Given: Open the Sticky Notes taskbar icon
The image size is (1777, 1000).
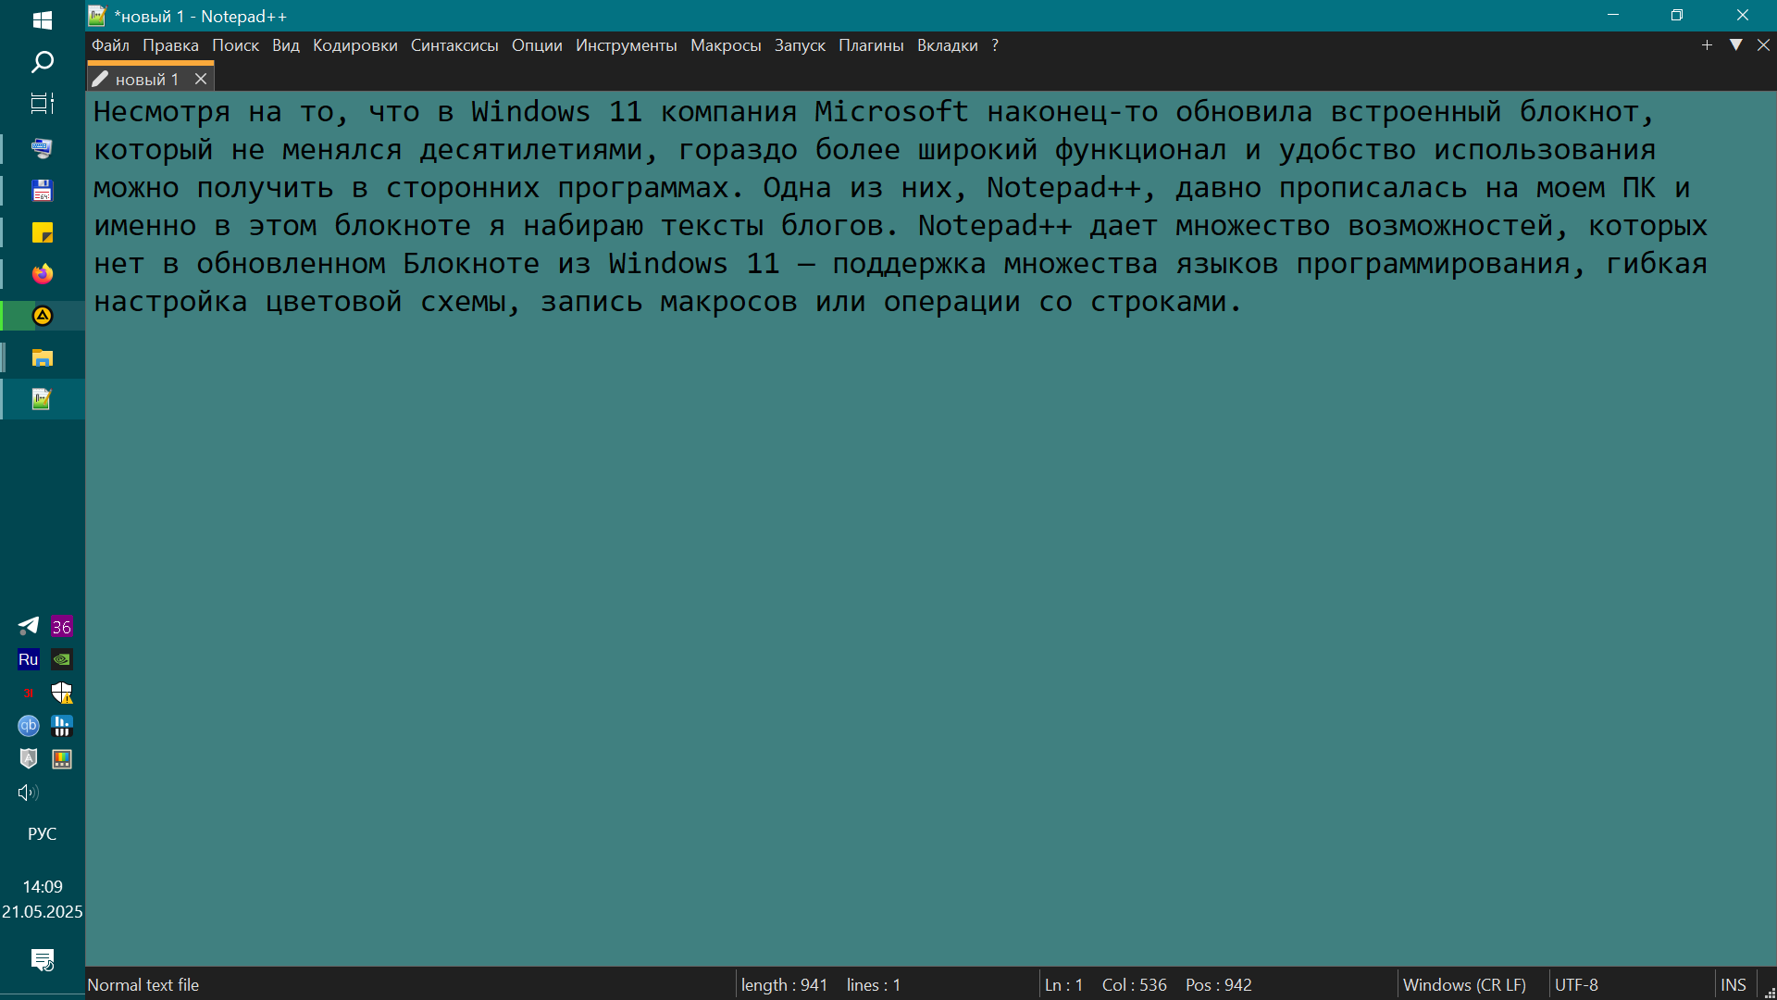Looking at the screenshot, I should (x=43, y=232).
